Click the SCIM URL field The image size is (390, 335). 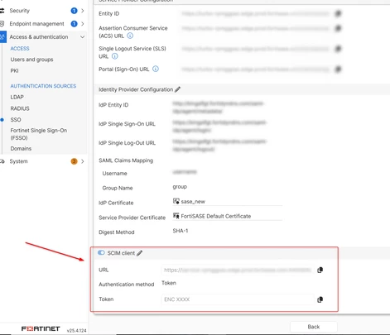(238, 270)
